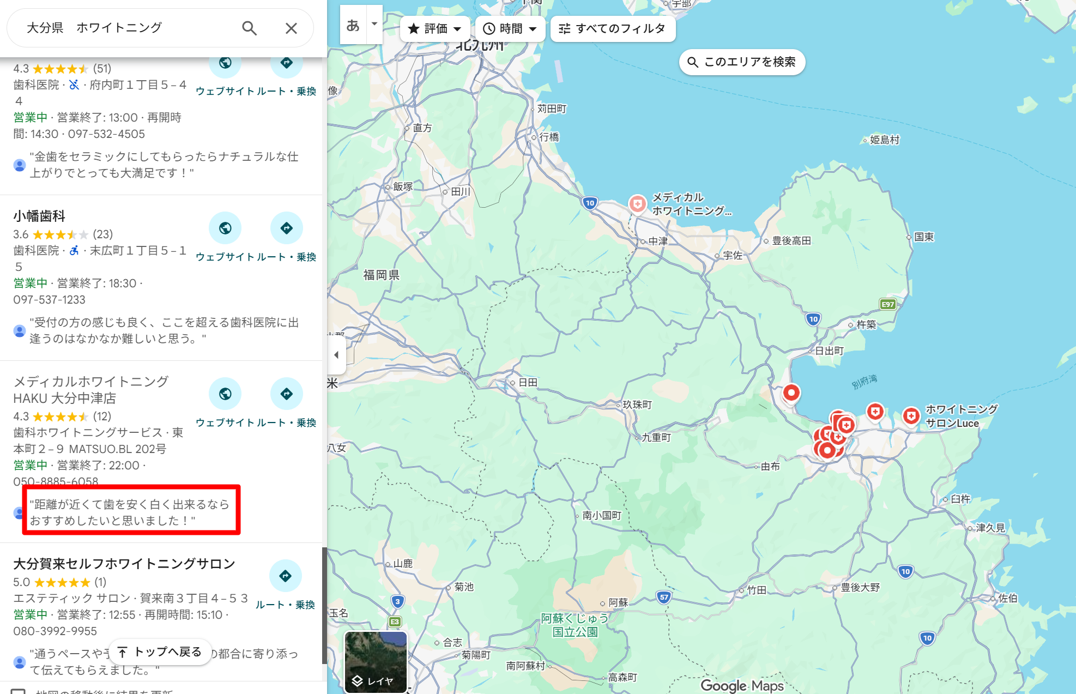
Task: Open directions icon for 大分賀来セルフホワイトニングサロン
Action: 285,576
